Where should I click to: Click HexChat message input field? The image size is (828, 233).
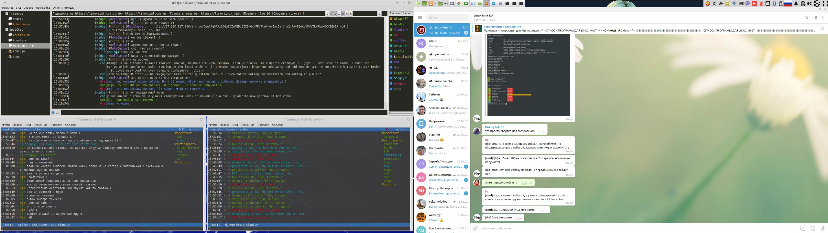pyautogui.click(x=224, y=113)
